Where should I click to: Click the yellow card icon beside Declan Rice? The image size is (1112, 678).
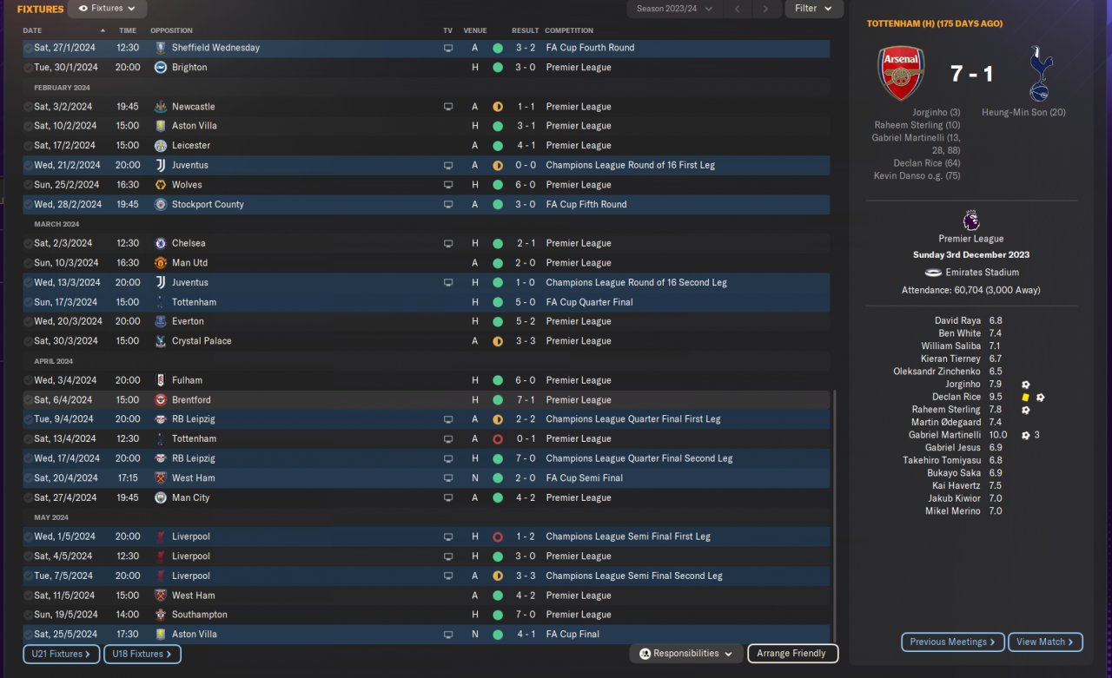1026,398
